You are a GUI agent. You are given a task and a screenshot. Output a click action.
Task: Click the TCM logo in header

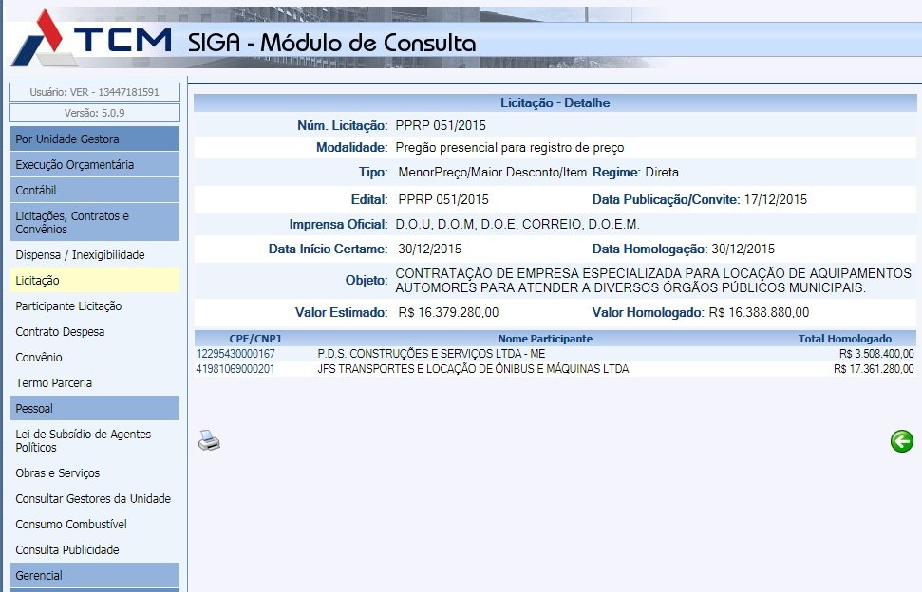[90, 40]
